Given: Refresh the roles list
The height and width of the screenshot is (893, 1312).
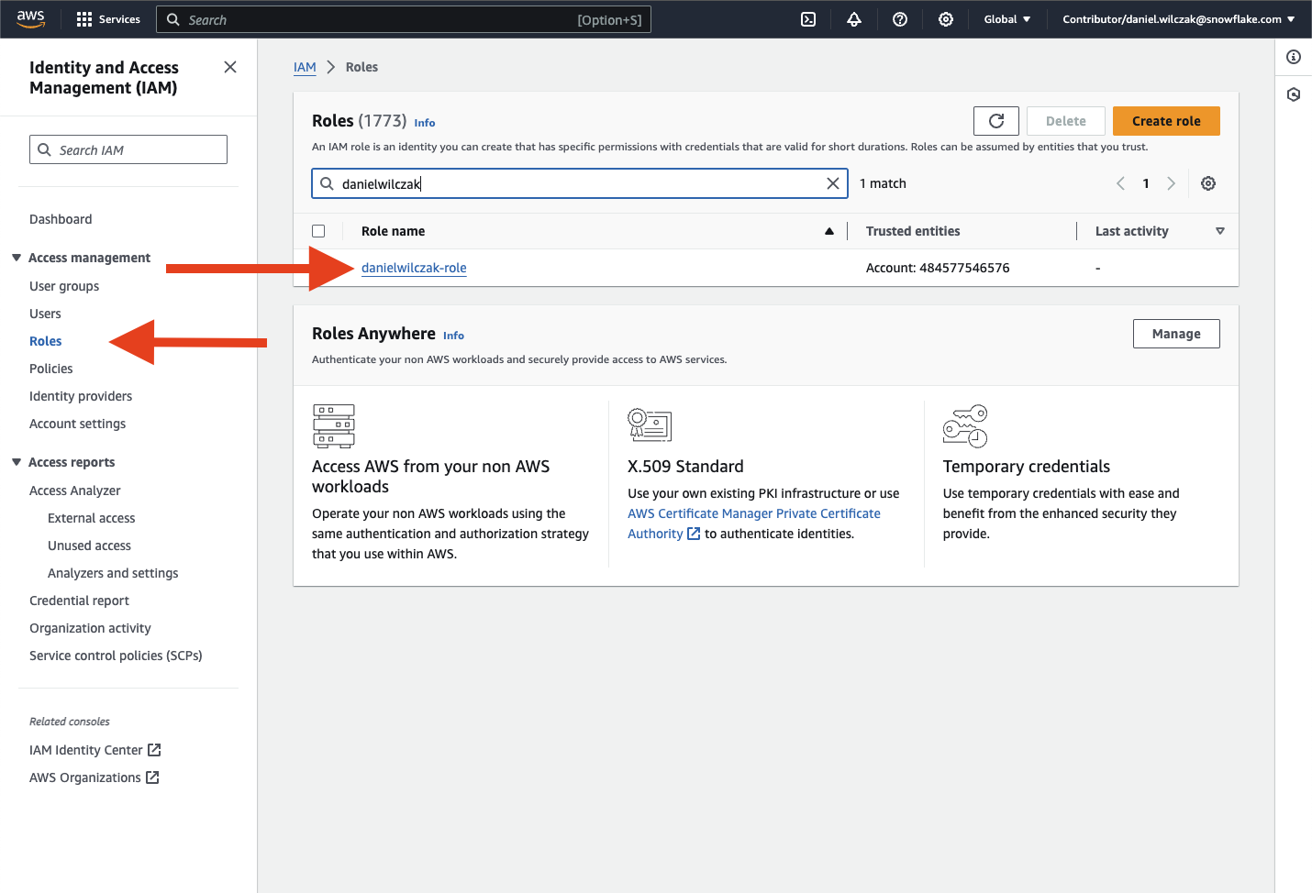Looking at the screenshot, I should pos(995,121).
